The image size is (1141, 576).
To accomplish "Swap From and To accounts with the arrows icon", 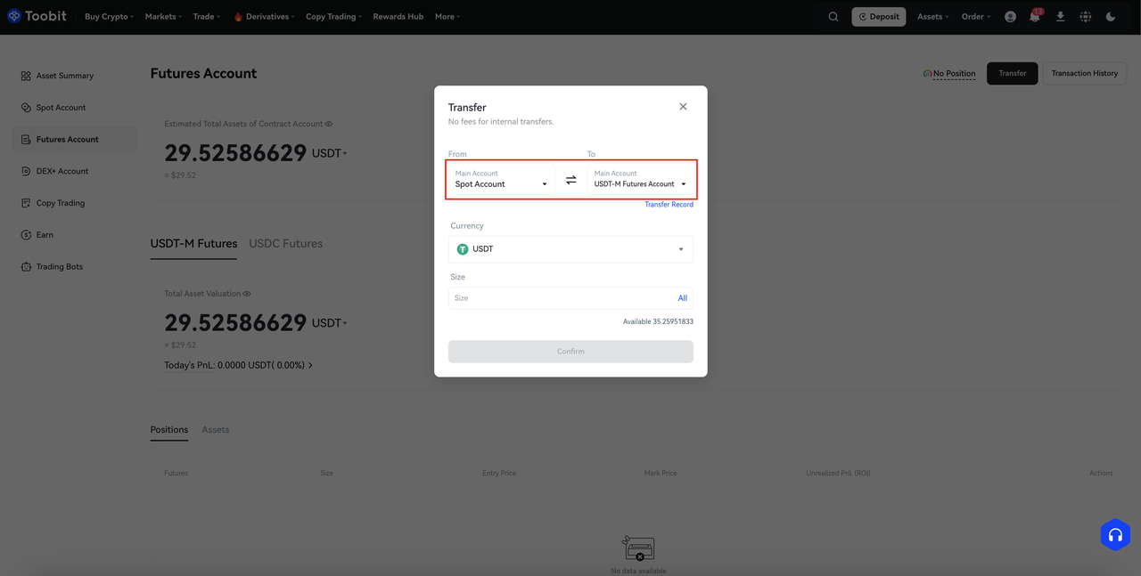I will coord(571,180).
